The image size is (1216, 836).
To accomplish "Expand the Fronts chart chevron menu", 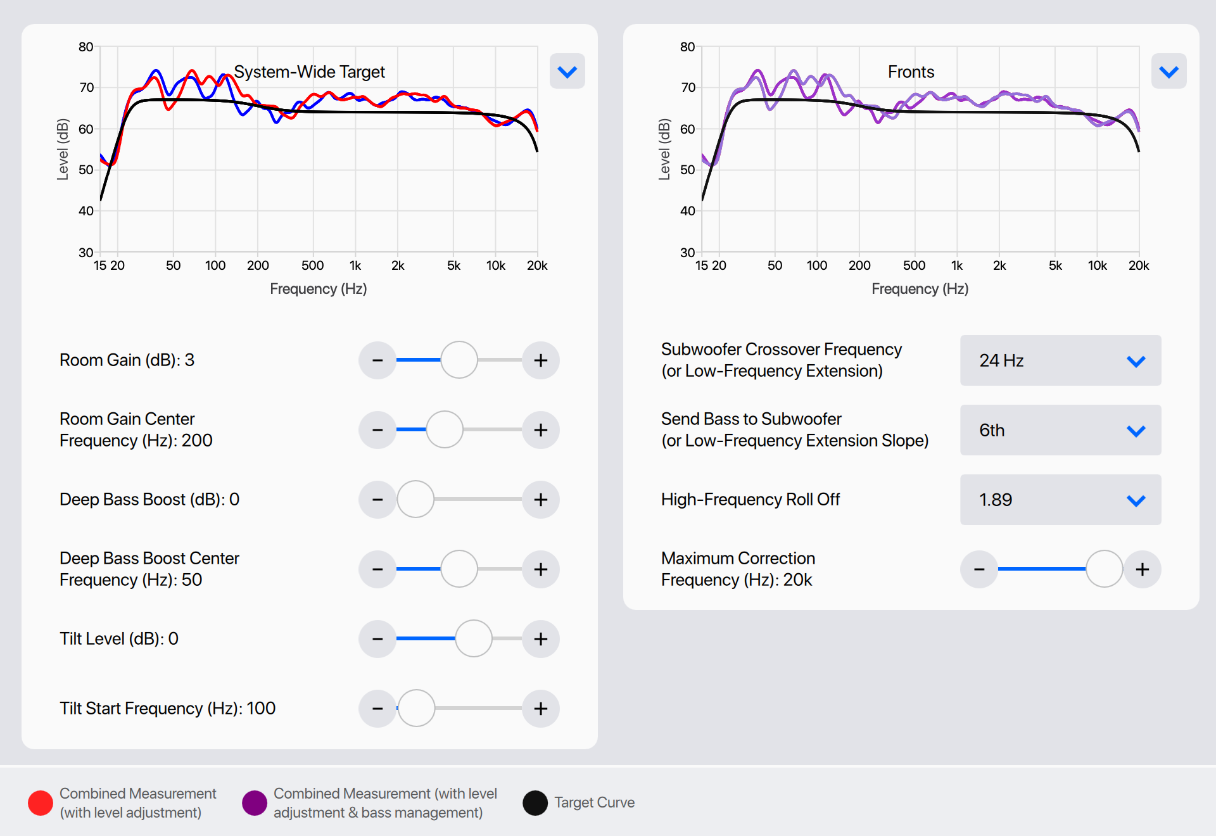I will [x=1169, y=72].
